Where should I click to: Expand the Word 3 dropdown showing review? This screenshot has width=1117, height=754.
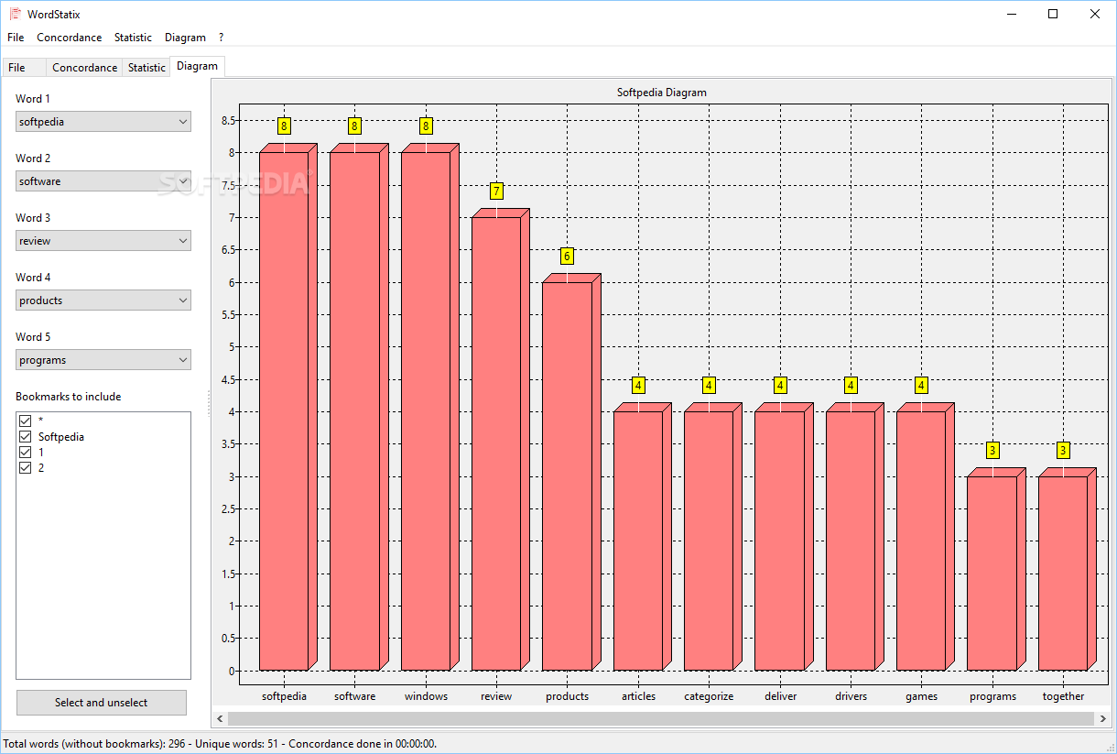(103, 241)
